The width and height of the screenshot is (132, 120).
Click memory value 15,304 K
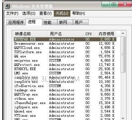click(x=107, y=103)
